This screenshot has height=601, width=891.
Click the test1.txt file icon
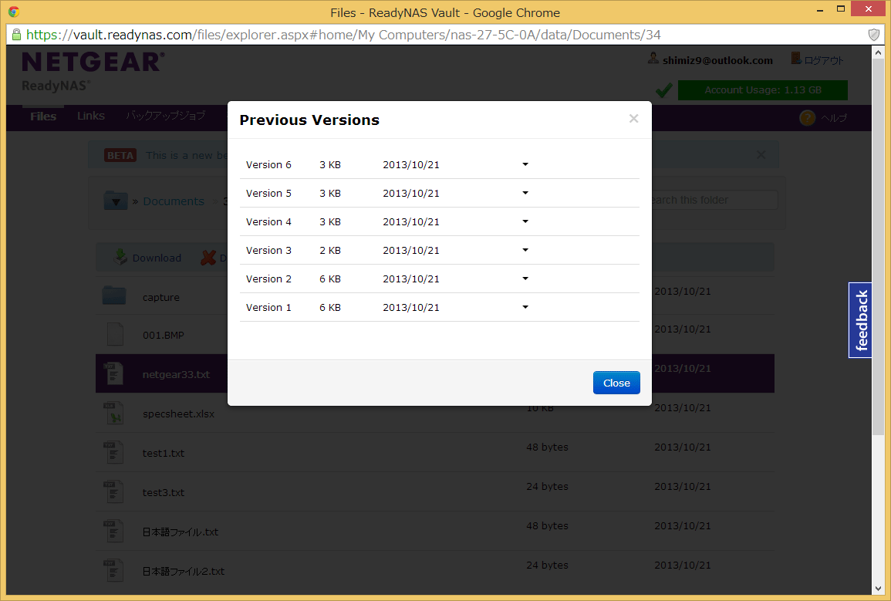click(x=114, y=453)
